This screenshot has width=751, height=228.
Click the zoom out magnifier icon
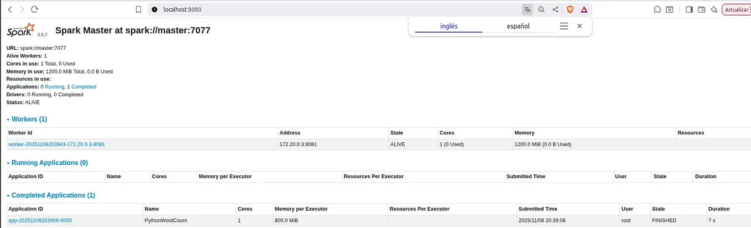pyautogui.click(x=541, y=9)
